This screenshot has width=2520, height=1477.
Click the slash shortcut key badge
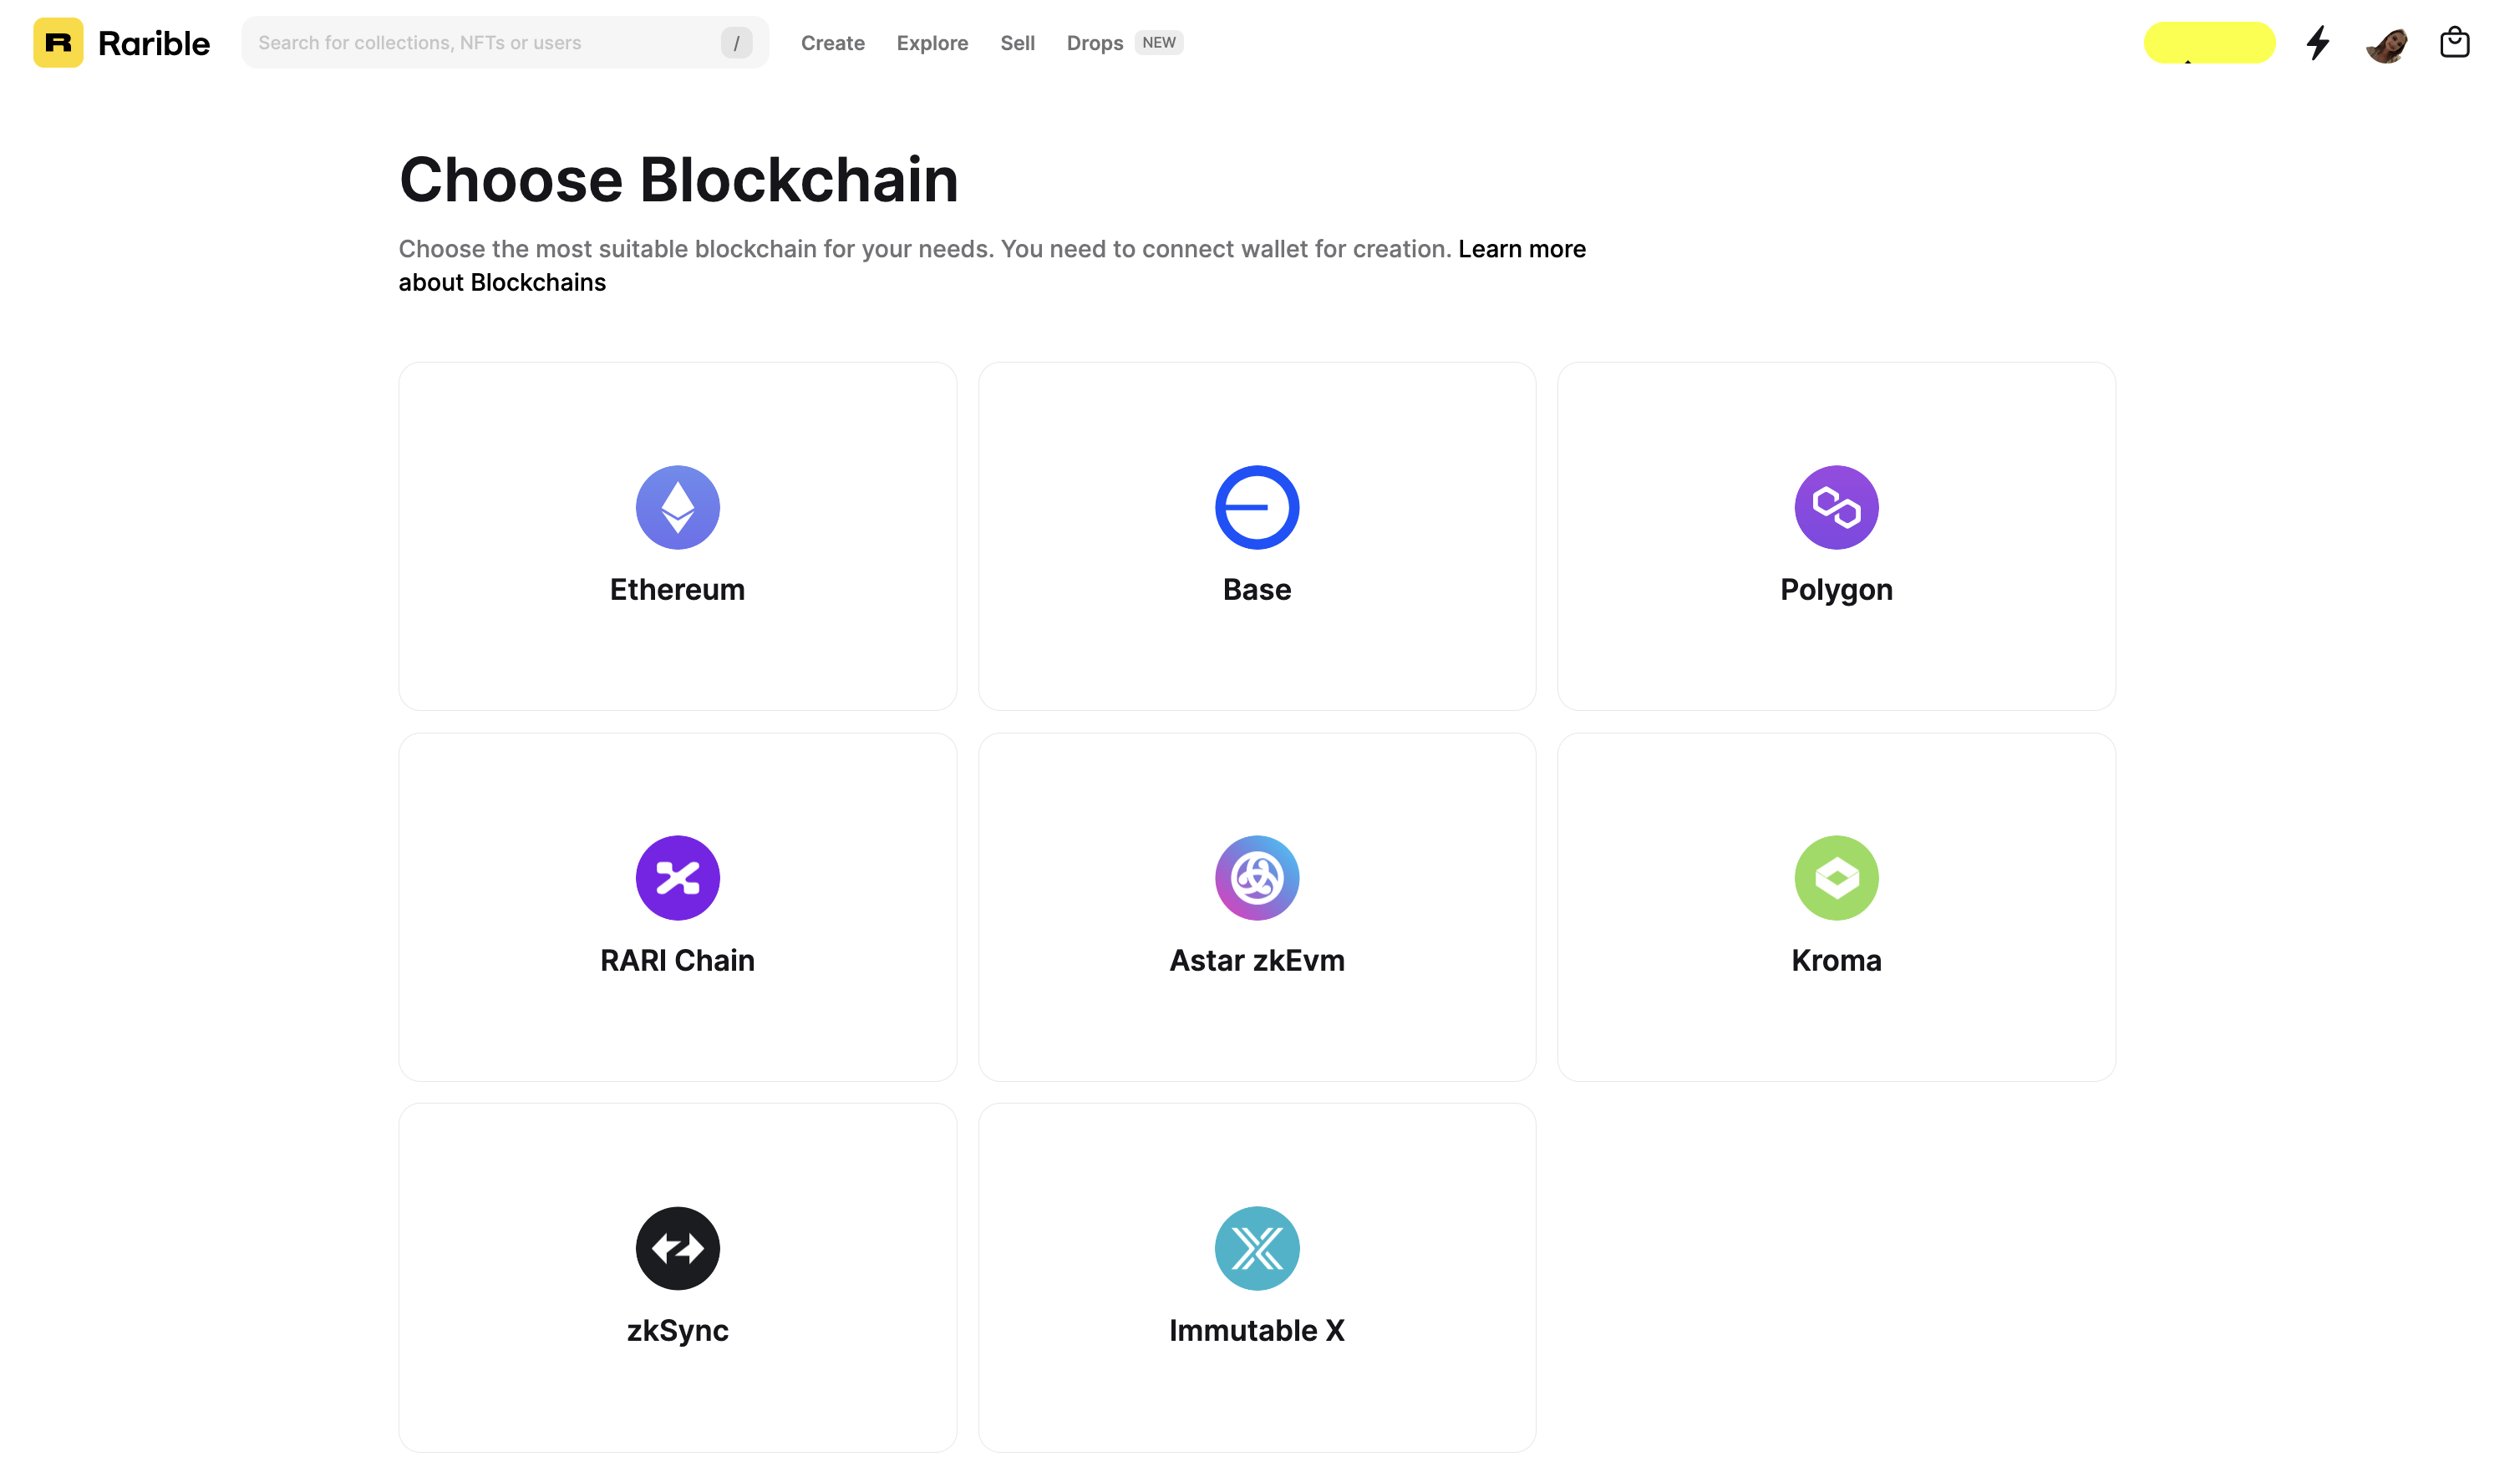736,43
